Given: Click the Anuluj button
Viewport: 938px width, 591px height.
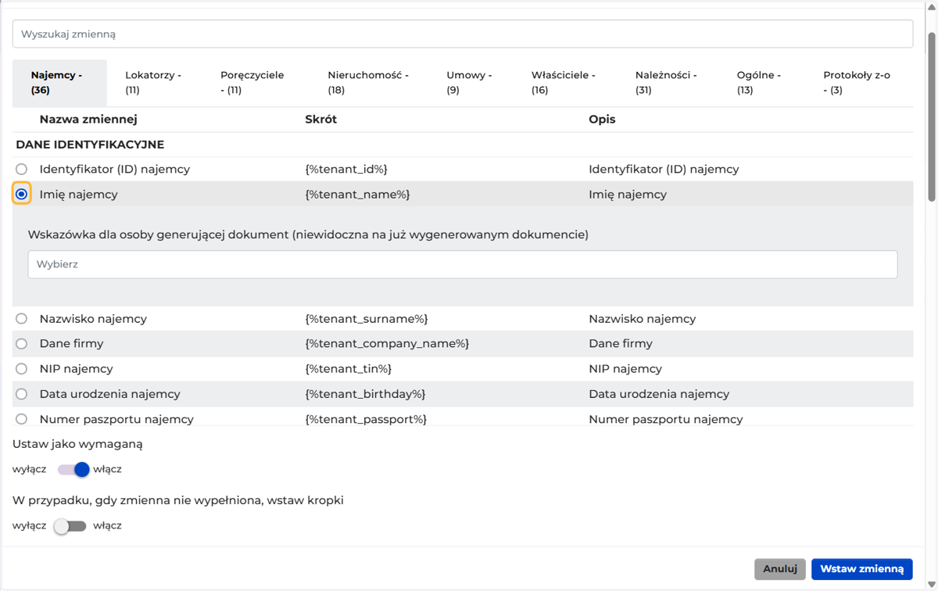Looking at the screenshot, I should coord(780,569).
